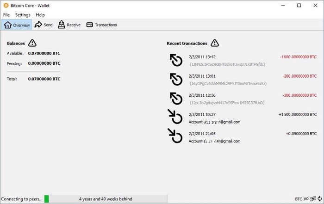Click the Transactions card icon in toolbar
The height and width of the screenshot is (204, 324).
pos(90,25)
